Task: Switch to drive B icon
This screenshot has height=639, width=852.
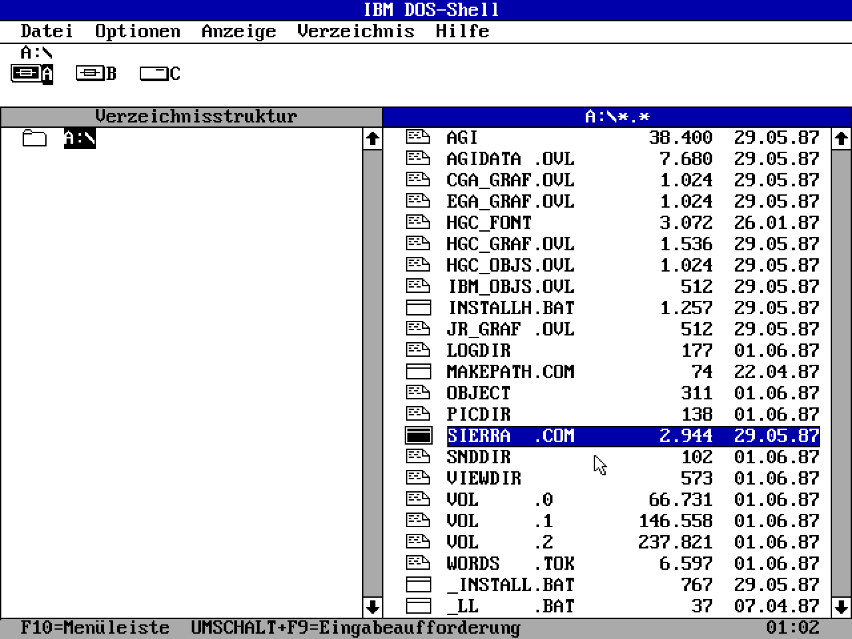Action: click(x=96, y=73)
